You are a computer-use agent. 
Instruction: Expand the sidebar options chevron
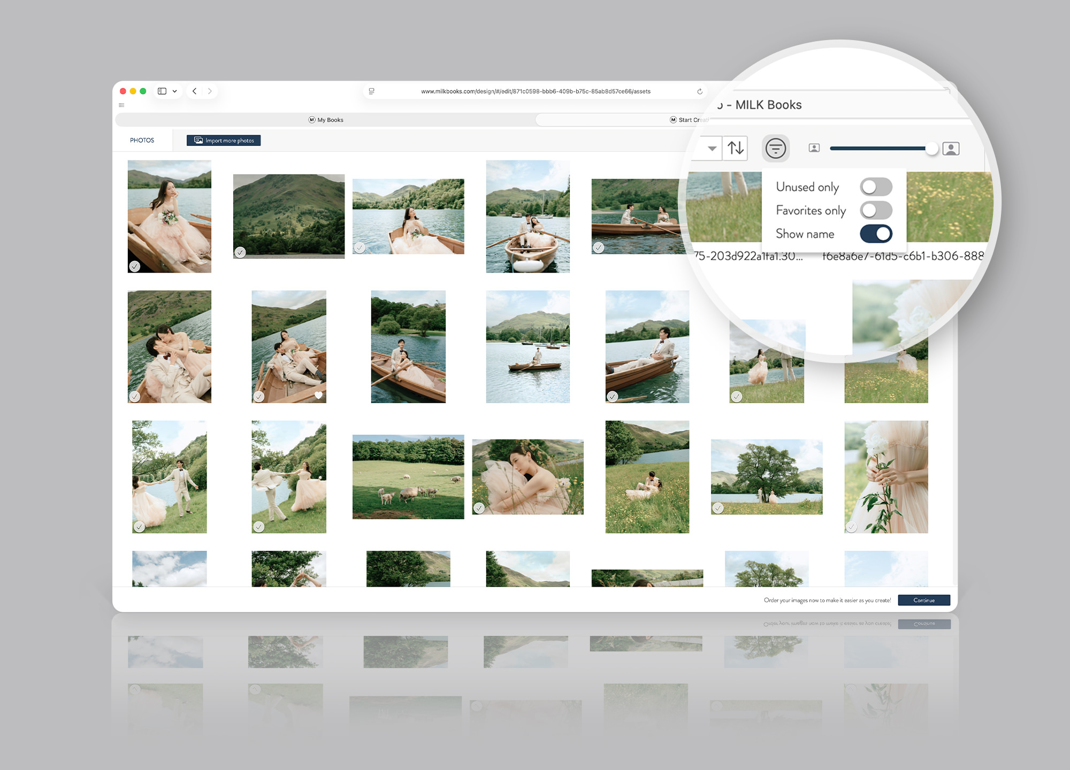coord(174,91)
